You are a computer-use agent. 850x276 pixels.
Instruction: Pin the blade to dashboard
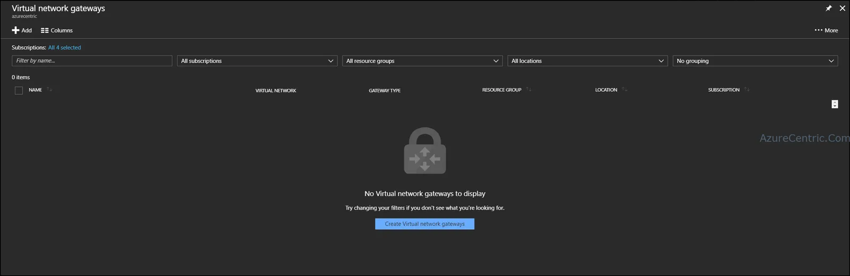(x=828, y=8)
